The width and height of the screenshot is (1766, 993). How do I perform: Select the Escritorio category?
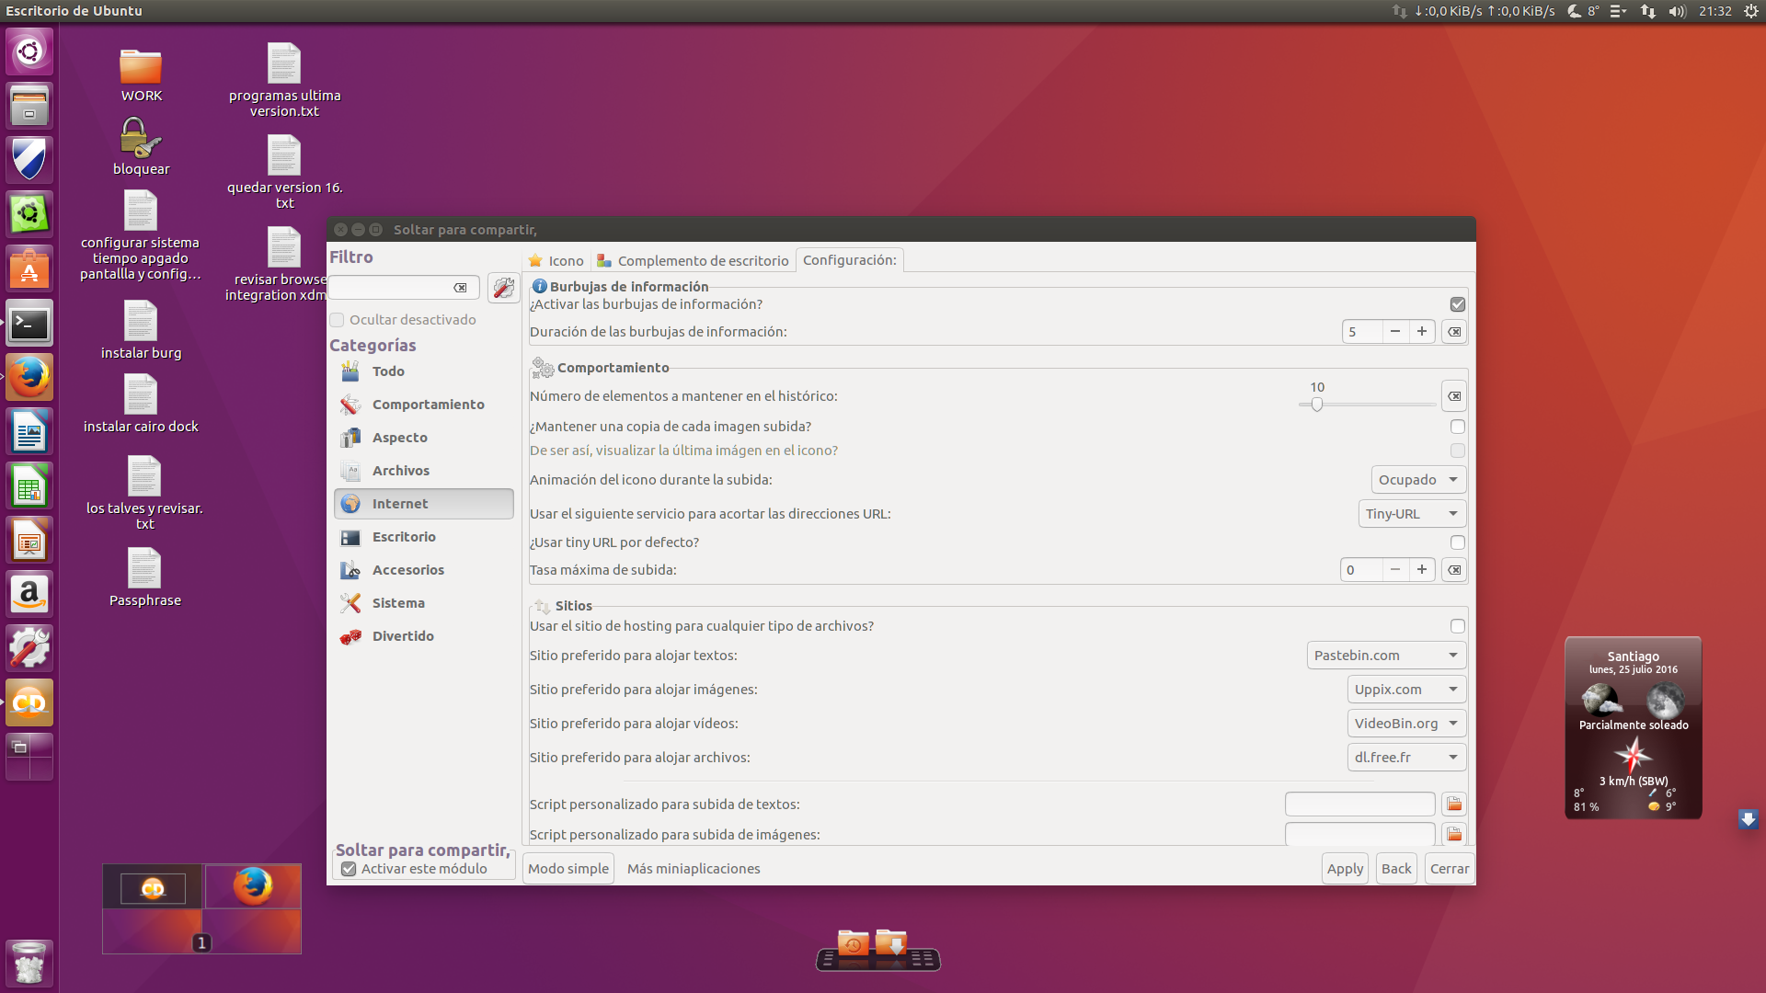point(424,537)
